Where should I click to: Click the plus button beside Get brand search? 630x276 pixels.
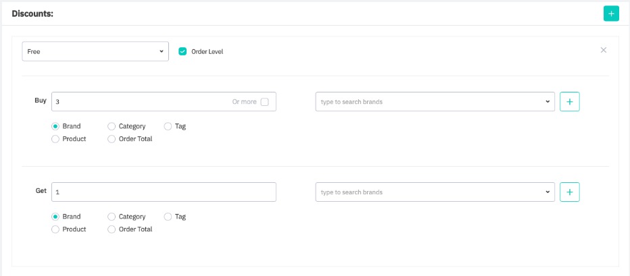569,192
